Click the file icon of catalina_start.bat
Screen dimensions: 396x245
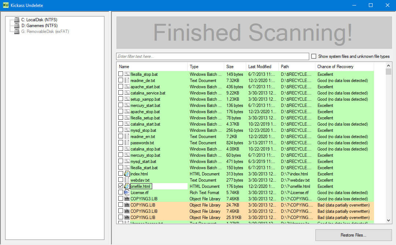click(x=127, y=124)
